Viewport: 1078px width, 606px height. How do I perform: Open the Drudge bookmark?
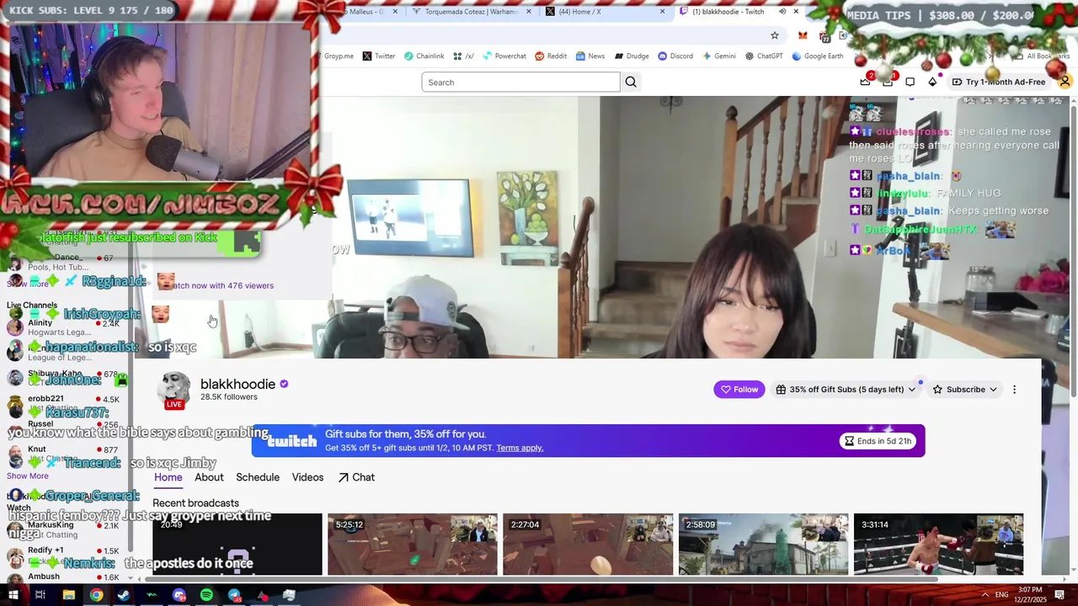click(x=632, y=56)
